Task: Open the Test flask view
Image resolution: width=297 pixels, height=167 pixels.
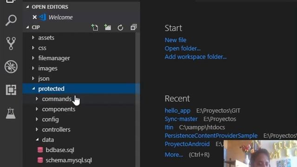Action: tap(11, 113)
